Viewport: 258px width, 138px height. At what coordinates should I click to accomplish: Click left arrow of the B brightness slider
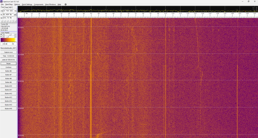(3, 34)
